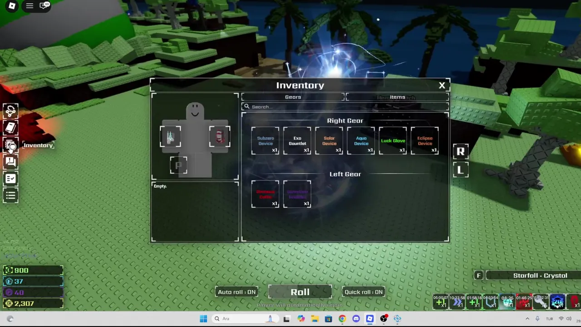Click the F key aura button
581x327 pixels.
pyautogui.click(x=478, y=276)
